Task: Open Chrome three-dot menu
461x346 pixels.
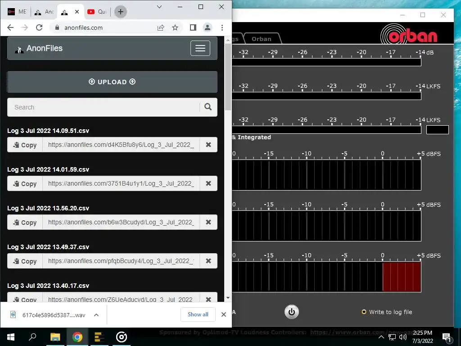Action: [222, 27]
